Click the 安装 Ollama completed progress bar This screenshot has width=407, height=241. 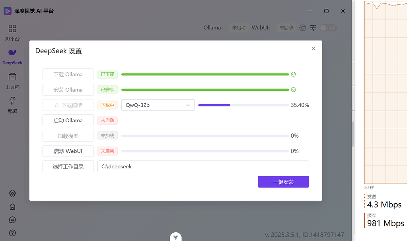[x=205, y=90]
